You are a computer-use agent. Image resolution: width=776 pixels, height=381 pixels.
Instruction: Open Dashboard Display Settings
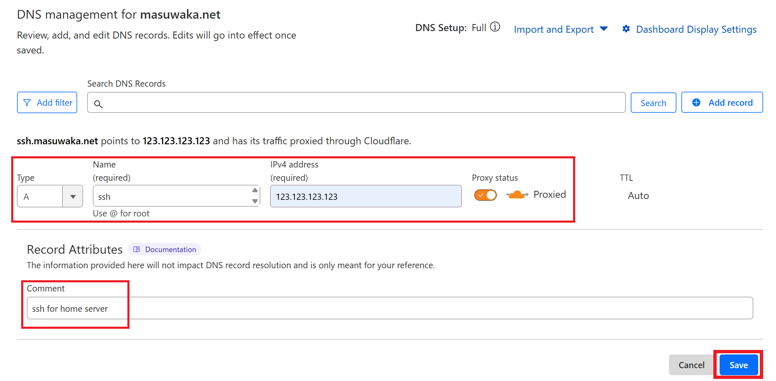tap(696, 29)
